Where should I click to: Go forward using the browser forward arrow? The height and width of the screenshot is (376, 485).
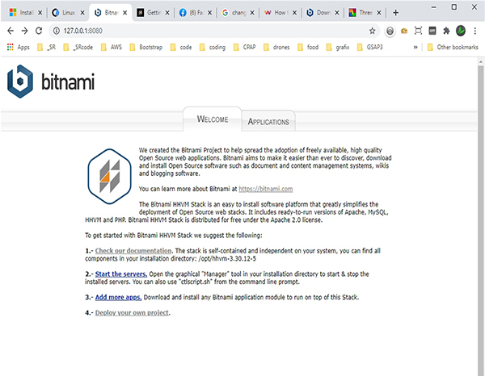pyautogui.click(x=24, y=31)
